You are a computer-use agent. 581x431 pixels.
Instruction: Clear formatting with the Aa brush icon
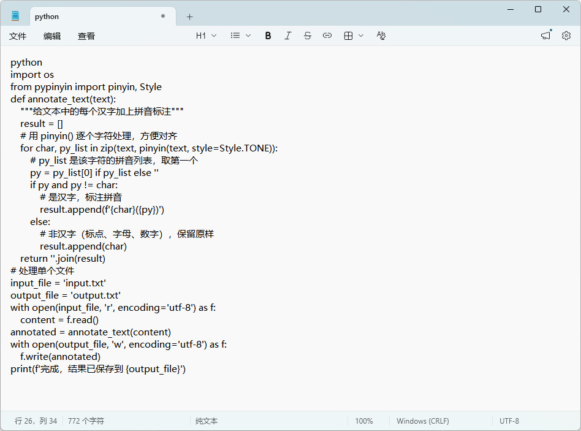click(381, 36)
